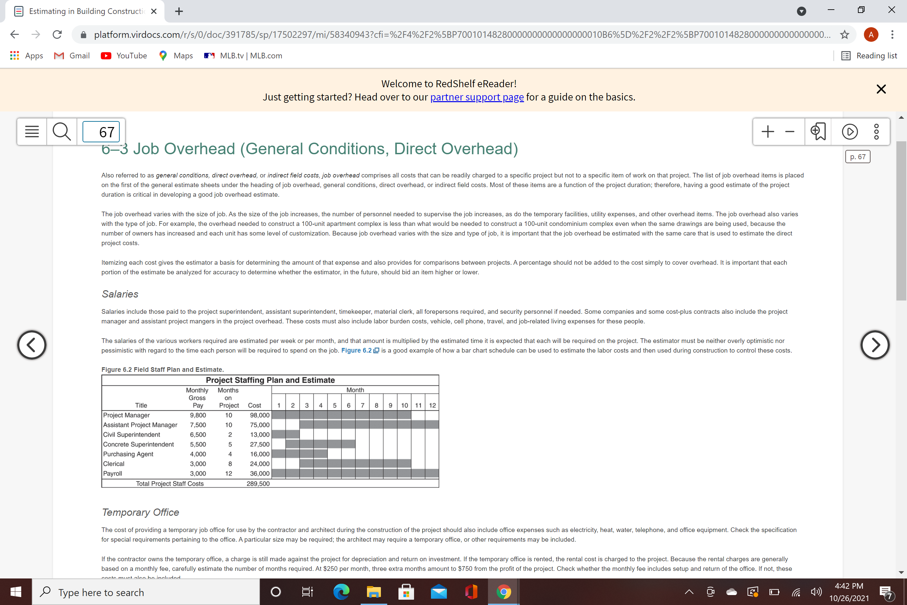Go forward in browser history
Screen dimensions: 907x605
(36, 34)
